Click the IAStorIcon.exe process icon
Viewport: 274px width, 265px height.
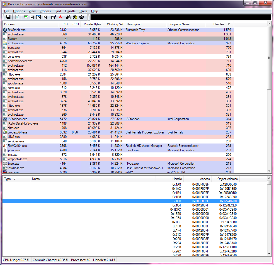coord(5,119)
